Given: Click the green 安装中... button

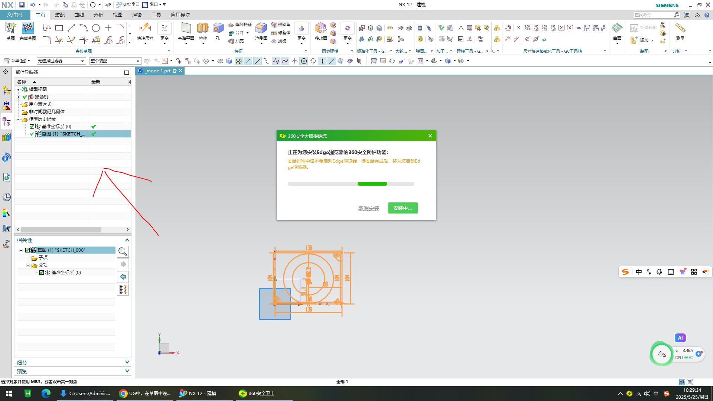Looking at the screenshot, I should coord(403,208).
